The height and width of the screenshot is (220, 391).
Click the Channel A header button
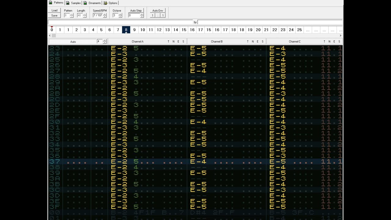click(x=137, y=42)
